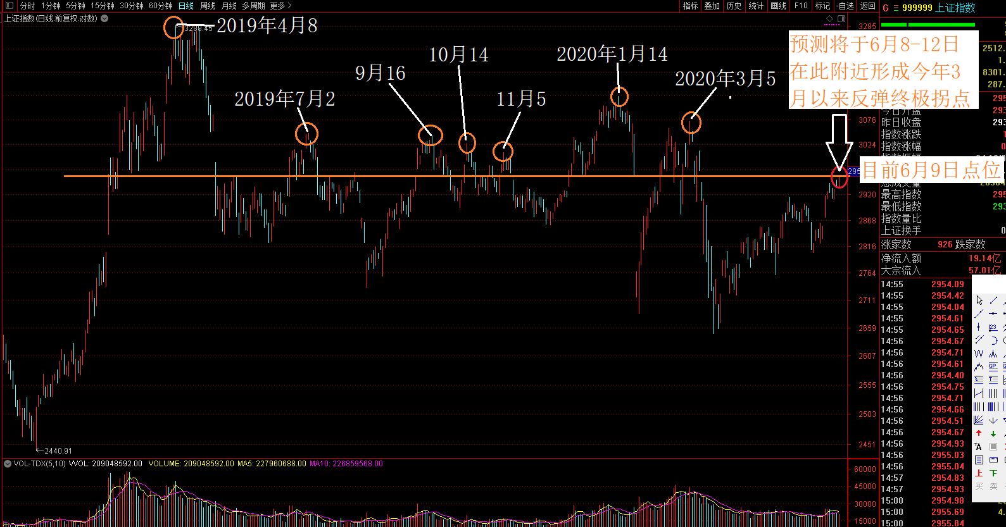Image resolution: width=1006 pixels, height=527 pixels.
Task: Pick the equal-period vertical lines tool
Action: click(x=993, y=393)
